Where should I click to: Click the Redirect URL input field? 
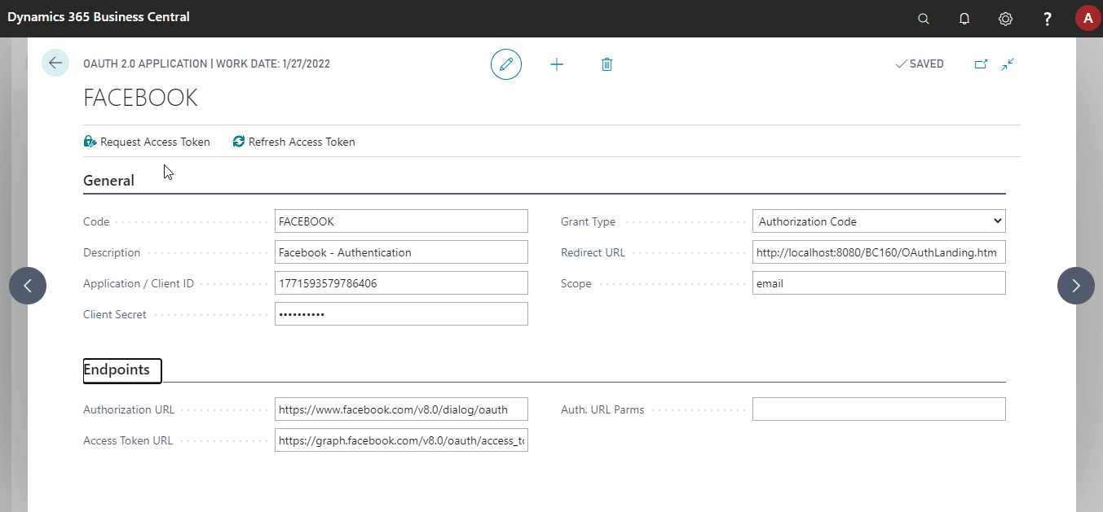click(879, 252)
